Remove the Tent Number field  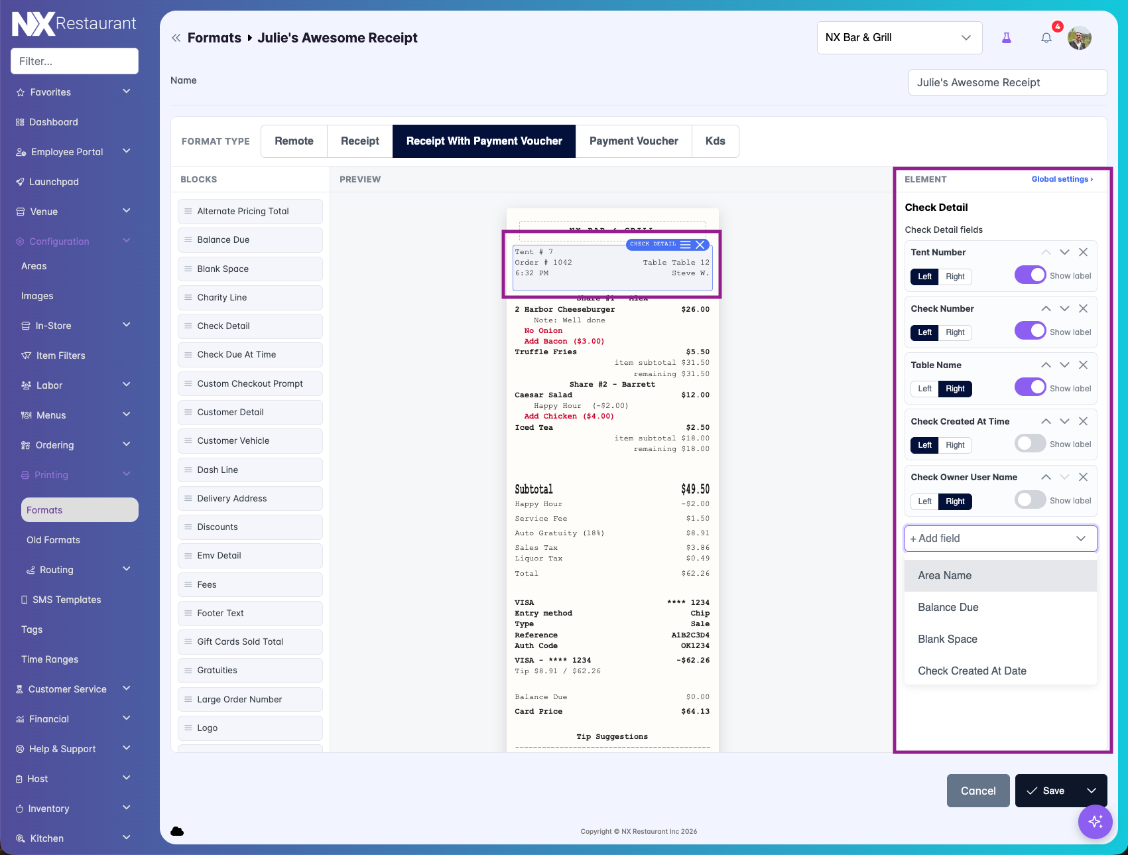(1083, 252)
